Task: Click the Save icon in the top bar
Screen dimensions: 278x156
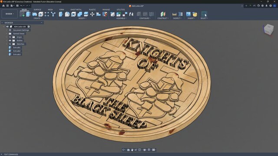Action: [17, 6]
